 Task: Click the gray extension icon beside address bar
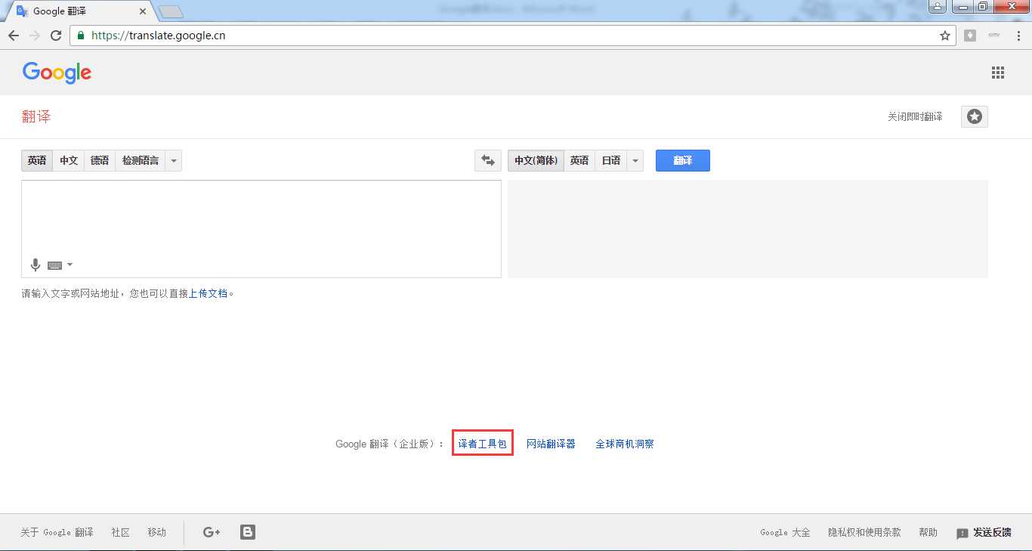click(x=970, y=36)
